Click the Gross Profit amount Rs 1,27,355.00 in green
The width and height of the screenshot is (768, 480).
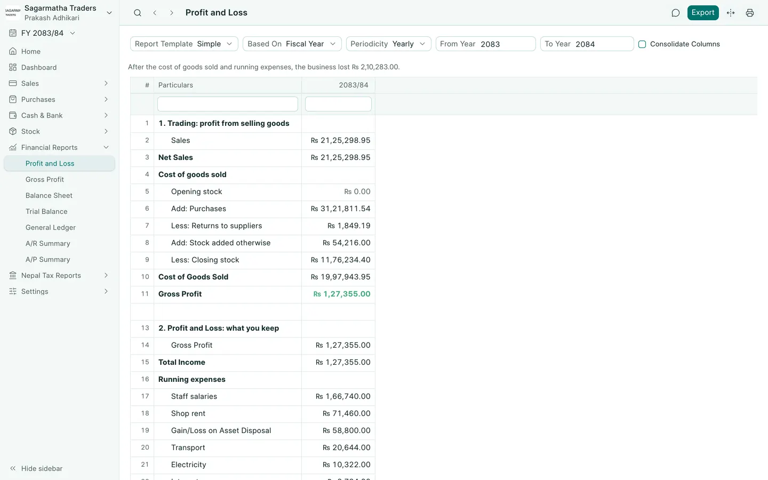tap(342, 294)
